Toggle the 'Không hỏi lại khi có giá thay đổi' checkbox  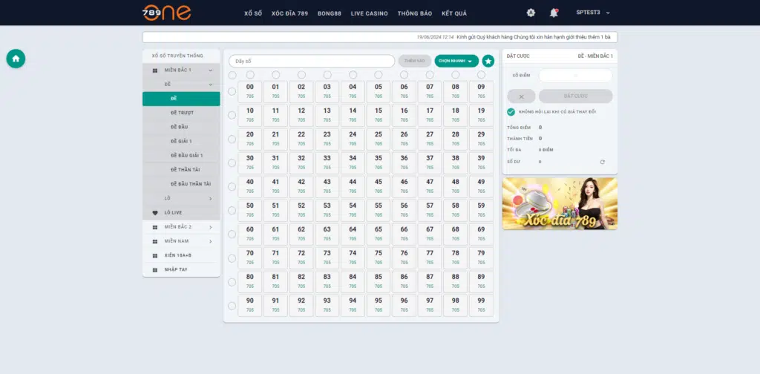pyautogui.click(x=511, y=112)
